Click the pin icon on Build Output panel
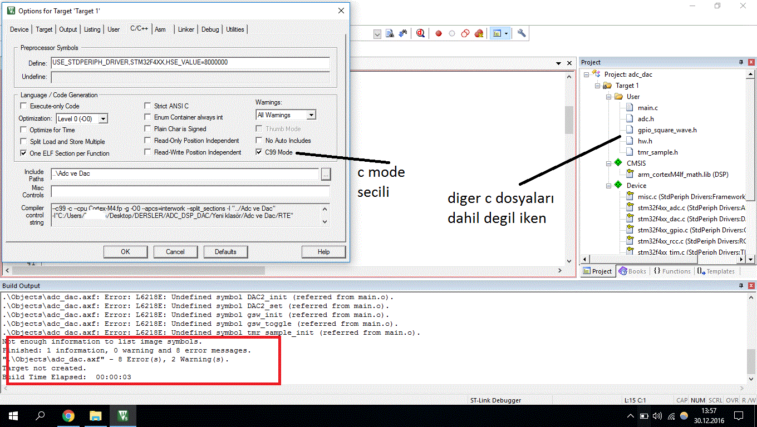 pos(741,285)
